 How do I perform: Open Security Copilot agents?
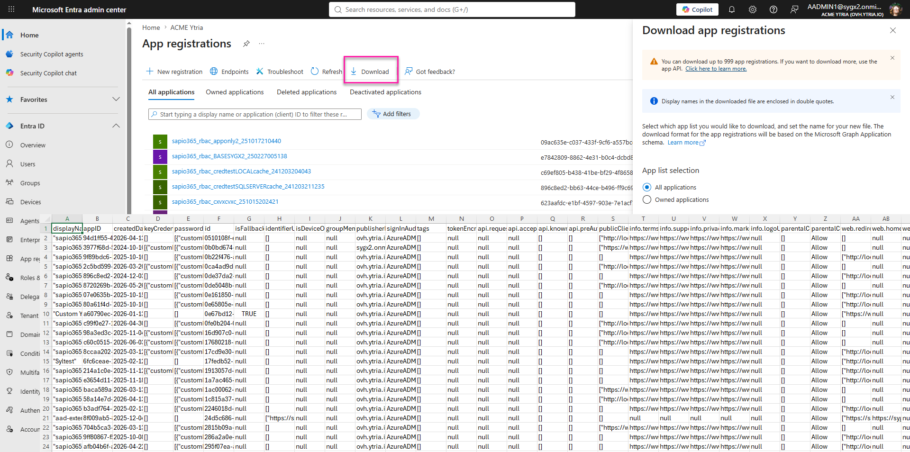tap(52, 54)
